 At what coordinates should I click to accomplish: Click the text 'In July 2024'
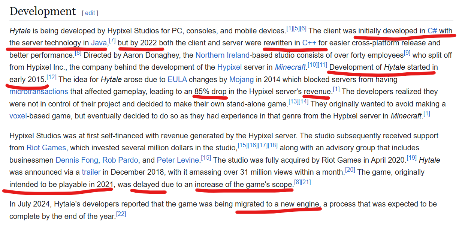tap(30, 204)
